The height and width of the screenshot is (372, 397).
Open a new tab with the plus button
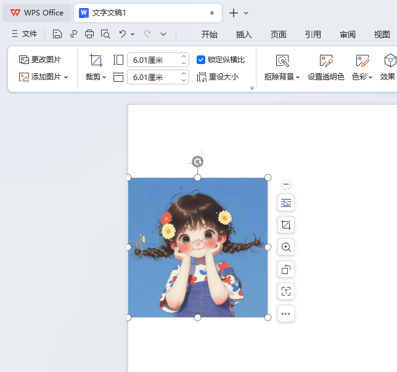pos(234,13)
